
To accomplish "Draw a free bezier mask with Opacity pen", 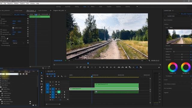I will click(7, 39).
